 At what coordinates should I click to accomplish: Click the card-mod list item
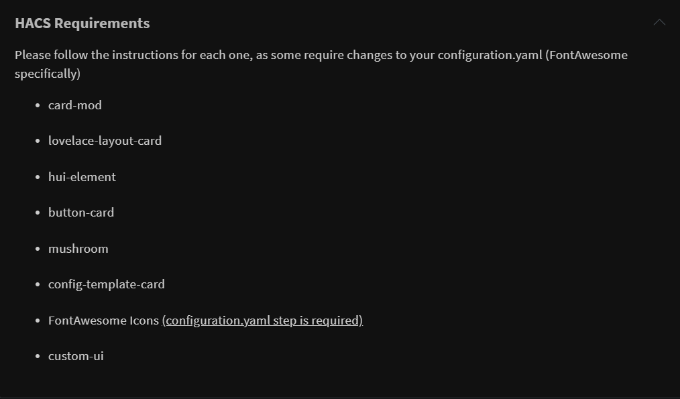[75, 105]
